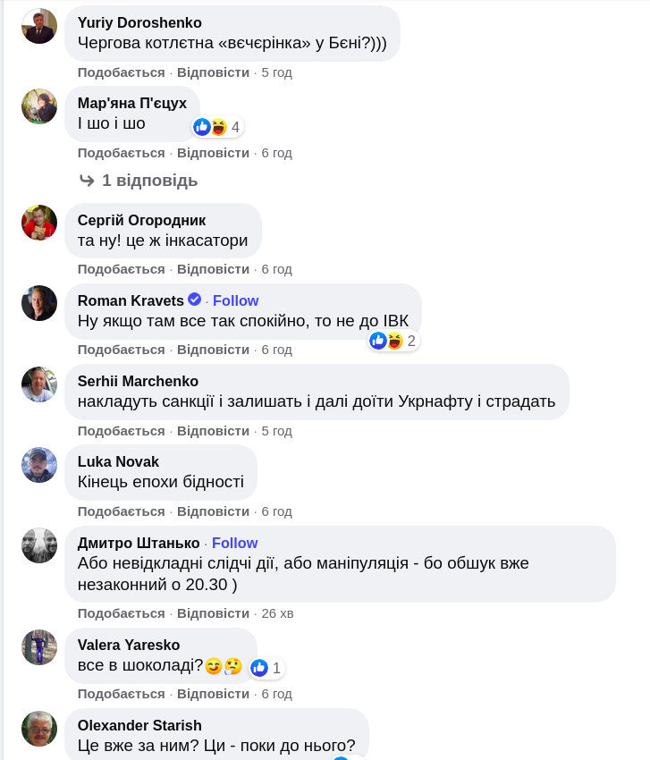
Task: Click Serhii Marchenko's profile avatar
Action: 39,384
